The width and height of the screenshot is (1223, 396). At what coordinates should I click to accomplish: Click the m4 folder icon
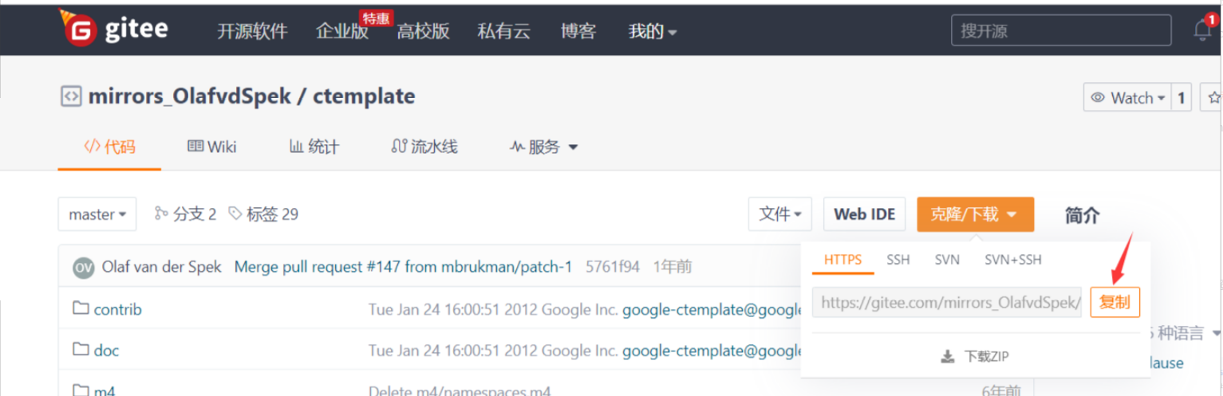point(81,390)
